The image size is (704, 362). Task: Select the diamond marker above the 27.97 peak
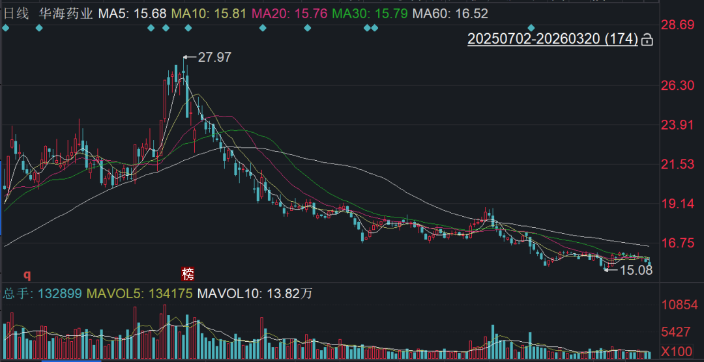click(188, 28)
